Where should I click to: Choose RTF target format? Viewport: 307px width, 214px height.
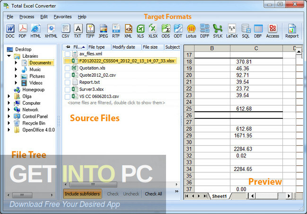click(x=116, y=31)
